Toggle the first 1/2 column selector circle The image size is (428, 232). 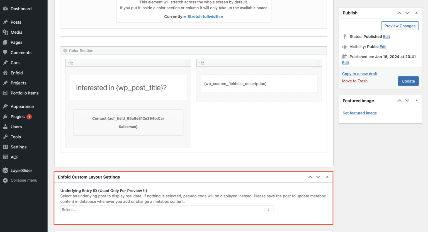click(187, 63)
